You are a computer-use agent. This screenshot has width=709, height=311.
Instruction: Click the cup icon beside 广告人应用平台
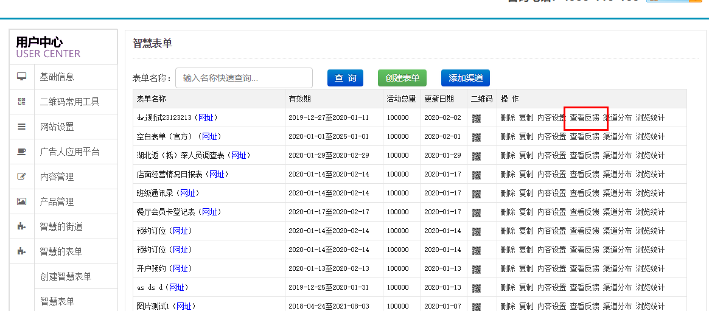[x=22, y=152]
